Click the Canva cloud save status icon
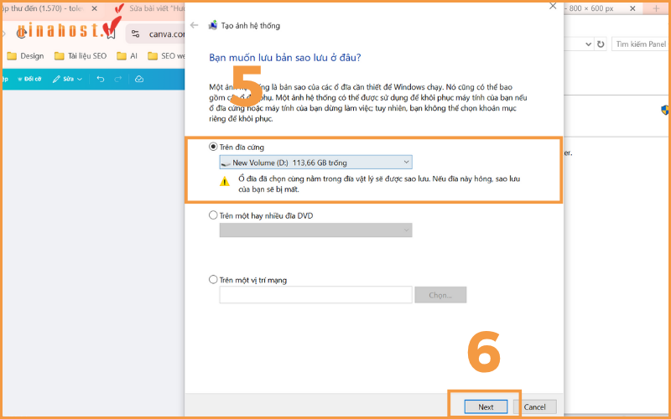 click(x=139, y=79)
